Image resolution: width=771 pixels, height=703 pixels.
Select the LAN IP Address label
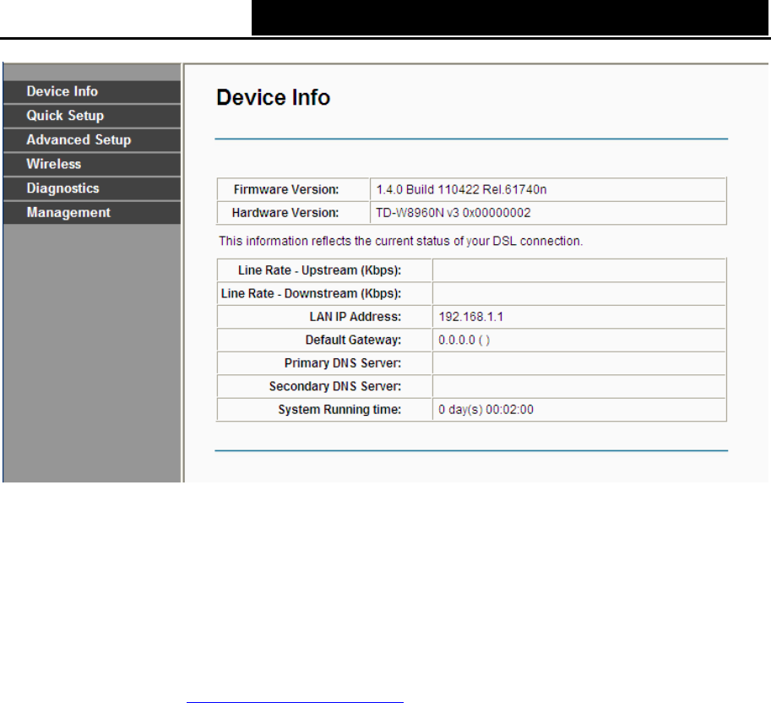355,316
